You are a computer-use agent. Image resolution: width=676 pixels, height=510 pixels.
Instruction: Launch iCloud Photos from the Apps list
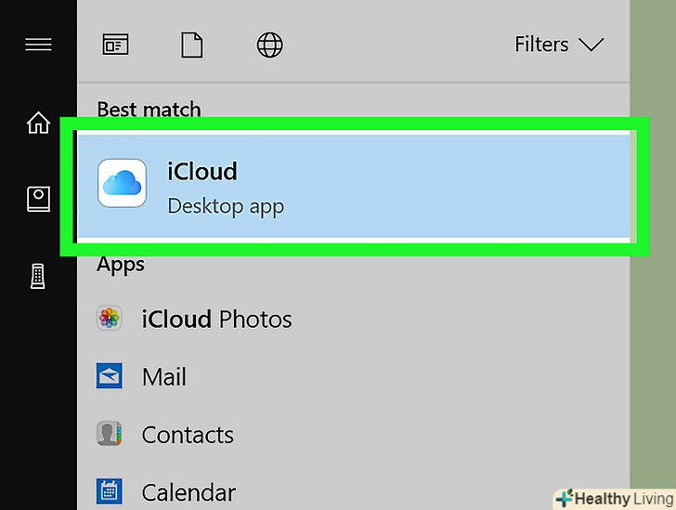click(x=216, y=320)
